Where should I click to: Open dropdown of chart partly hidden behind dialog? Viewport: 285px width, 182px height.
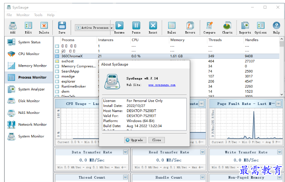201,103
